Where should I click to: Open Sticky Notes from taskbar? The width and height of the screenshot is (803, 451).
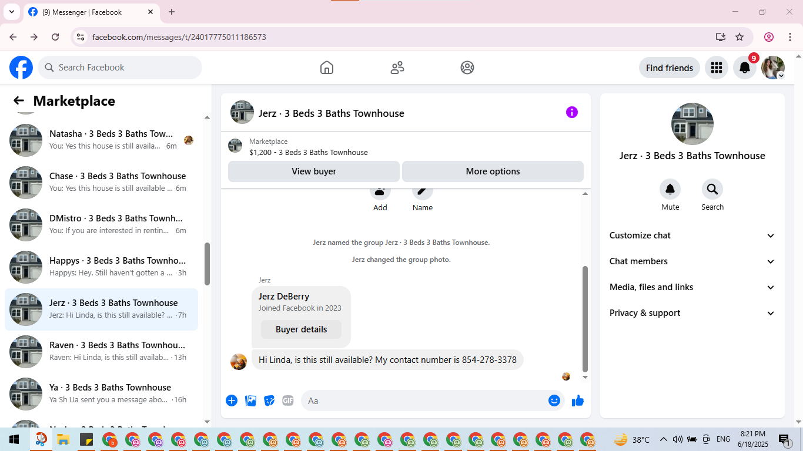pos(86,439)
